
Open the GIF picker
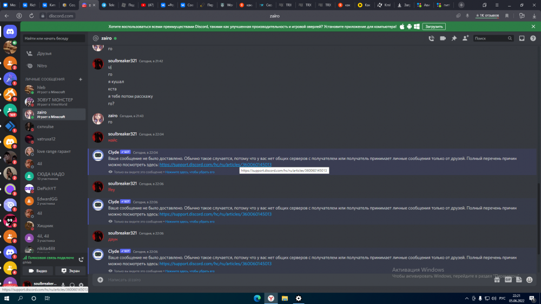click(508, 280)
